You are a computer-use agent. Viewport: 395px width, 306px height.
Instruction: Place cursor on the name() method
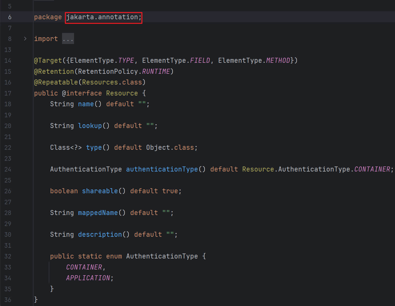coord(86,104)
